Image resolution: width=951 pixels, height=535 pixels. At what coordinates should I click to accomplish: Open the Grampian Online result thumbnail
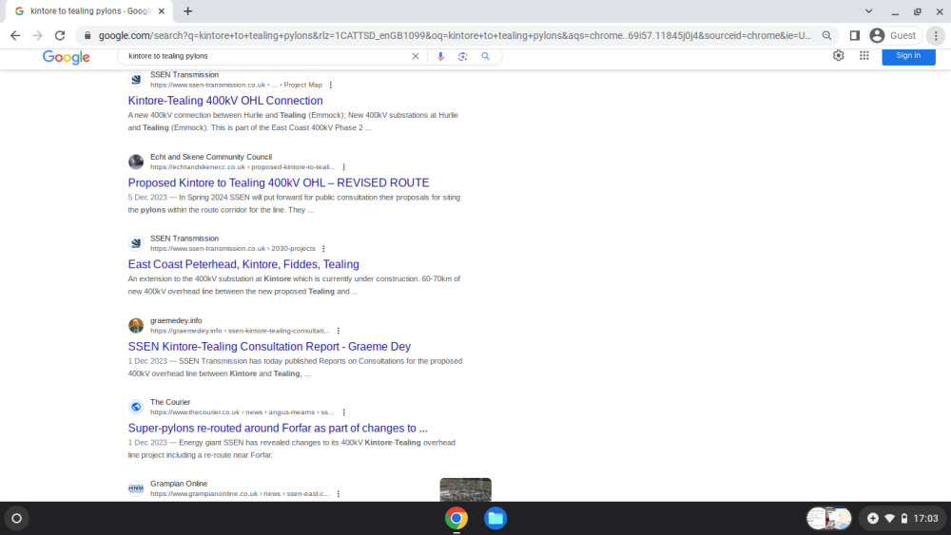pos(466,489)
